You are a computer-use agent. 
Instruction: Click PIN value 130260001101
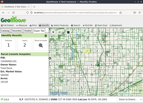tap(8, 61)
